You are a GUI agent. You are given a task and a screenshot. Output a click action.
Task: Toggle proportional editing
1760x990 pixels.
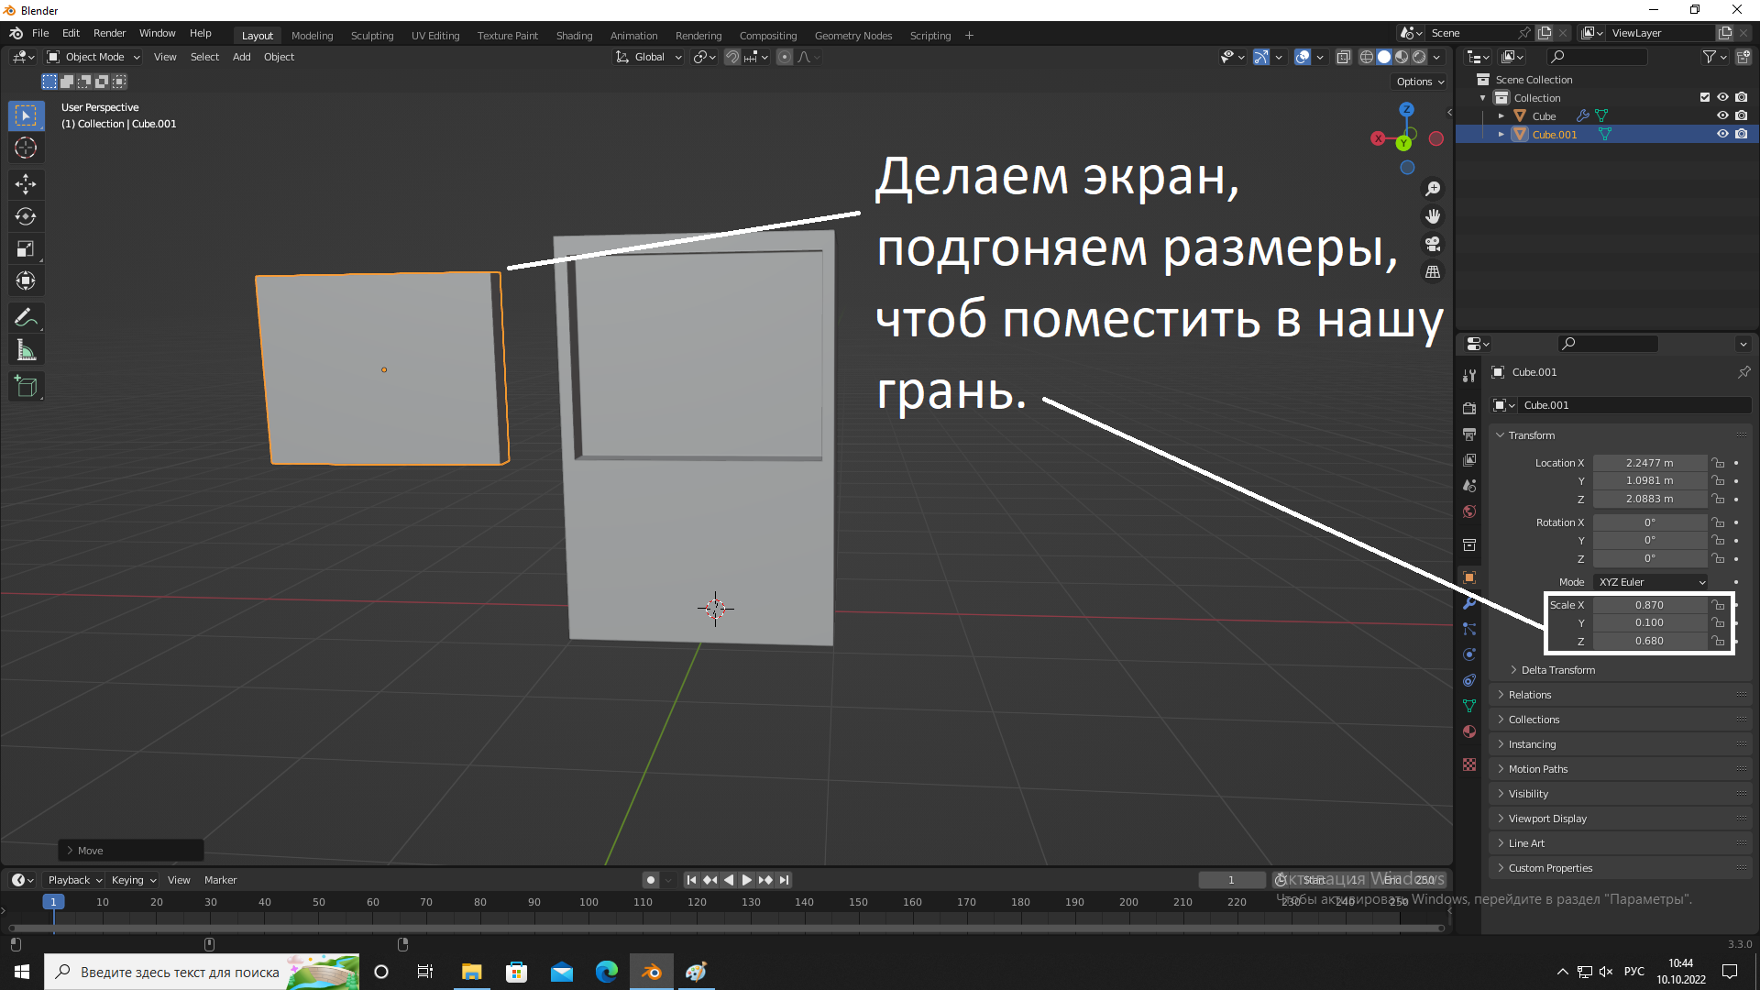[x=785, y=57]
